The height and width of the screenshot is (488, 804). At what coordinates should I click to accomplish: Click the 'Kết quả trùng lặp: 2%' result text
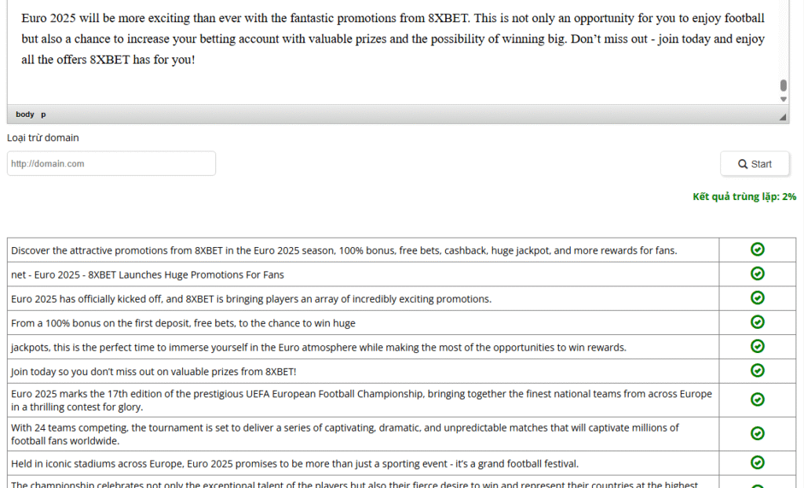click(744, 197)
